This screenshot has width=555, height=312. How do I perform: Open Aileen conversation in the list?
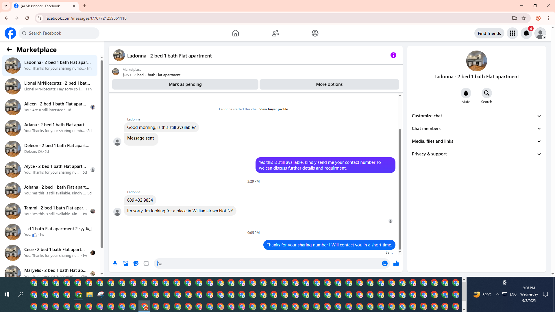tap(50, 107)
